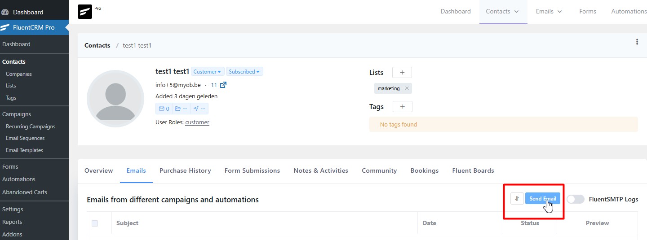Enable the FluentSMTP Logs toggle

click(x=575, y=199)
